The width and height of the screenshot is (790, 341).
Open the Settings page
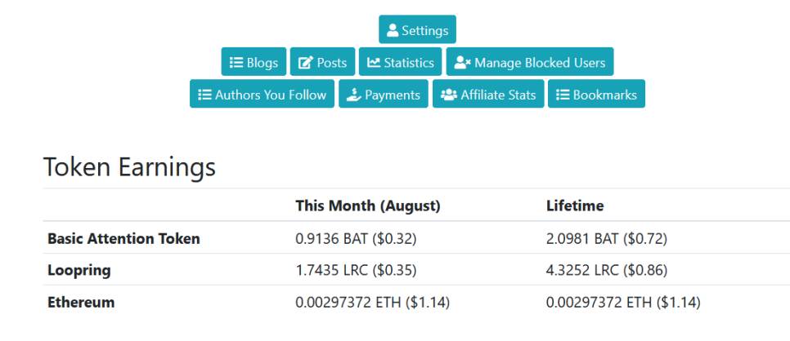click(418, 29)
